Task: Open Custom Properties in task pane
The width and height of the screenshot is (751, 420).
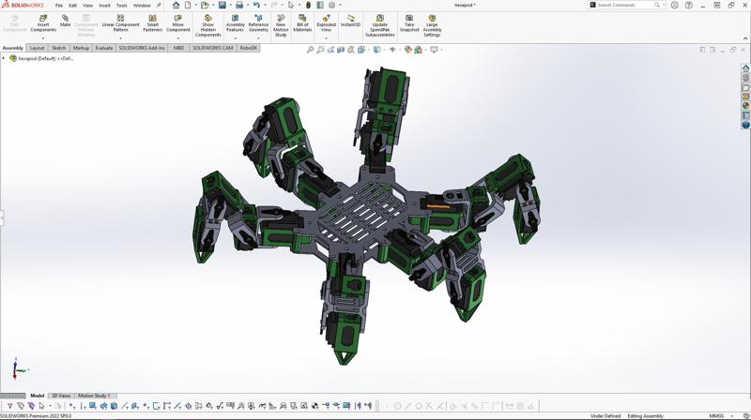Action: point(745,115)
